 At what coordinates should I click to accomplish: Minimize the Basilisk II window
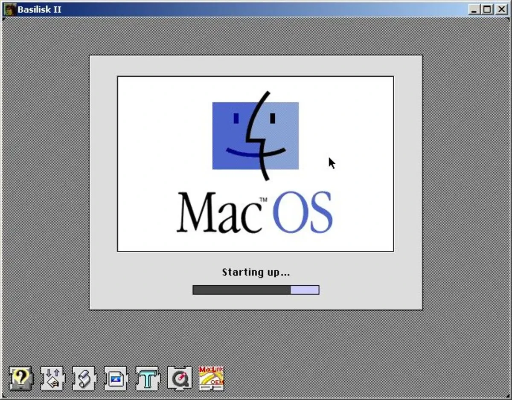point(474,9)
